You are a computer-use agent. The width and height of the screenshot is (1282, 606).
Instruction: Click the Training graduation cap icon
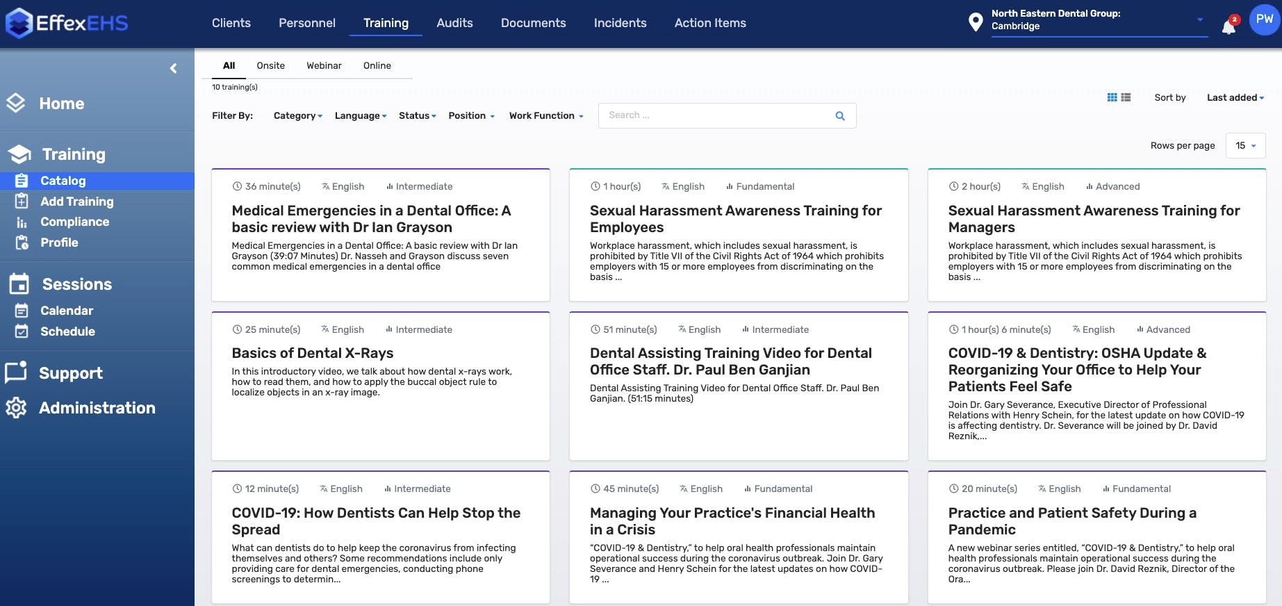pos(19,154)
